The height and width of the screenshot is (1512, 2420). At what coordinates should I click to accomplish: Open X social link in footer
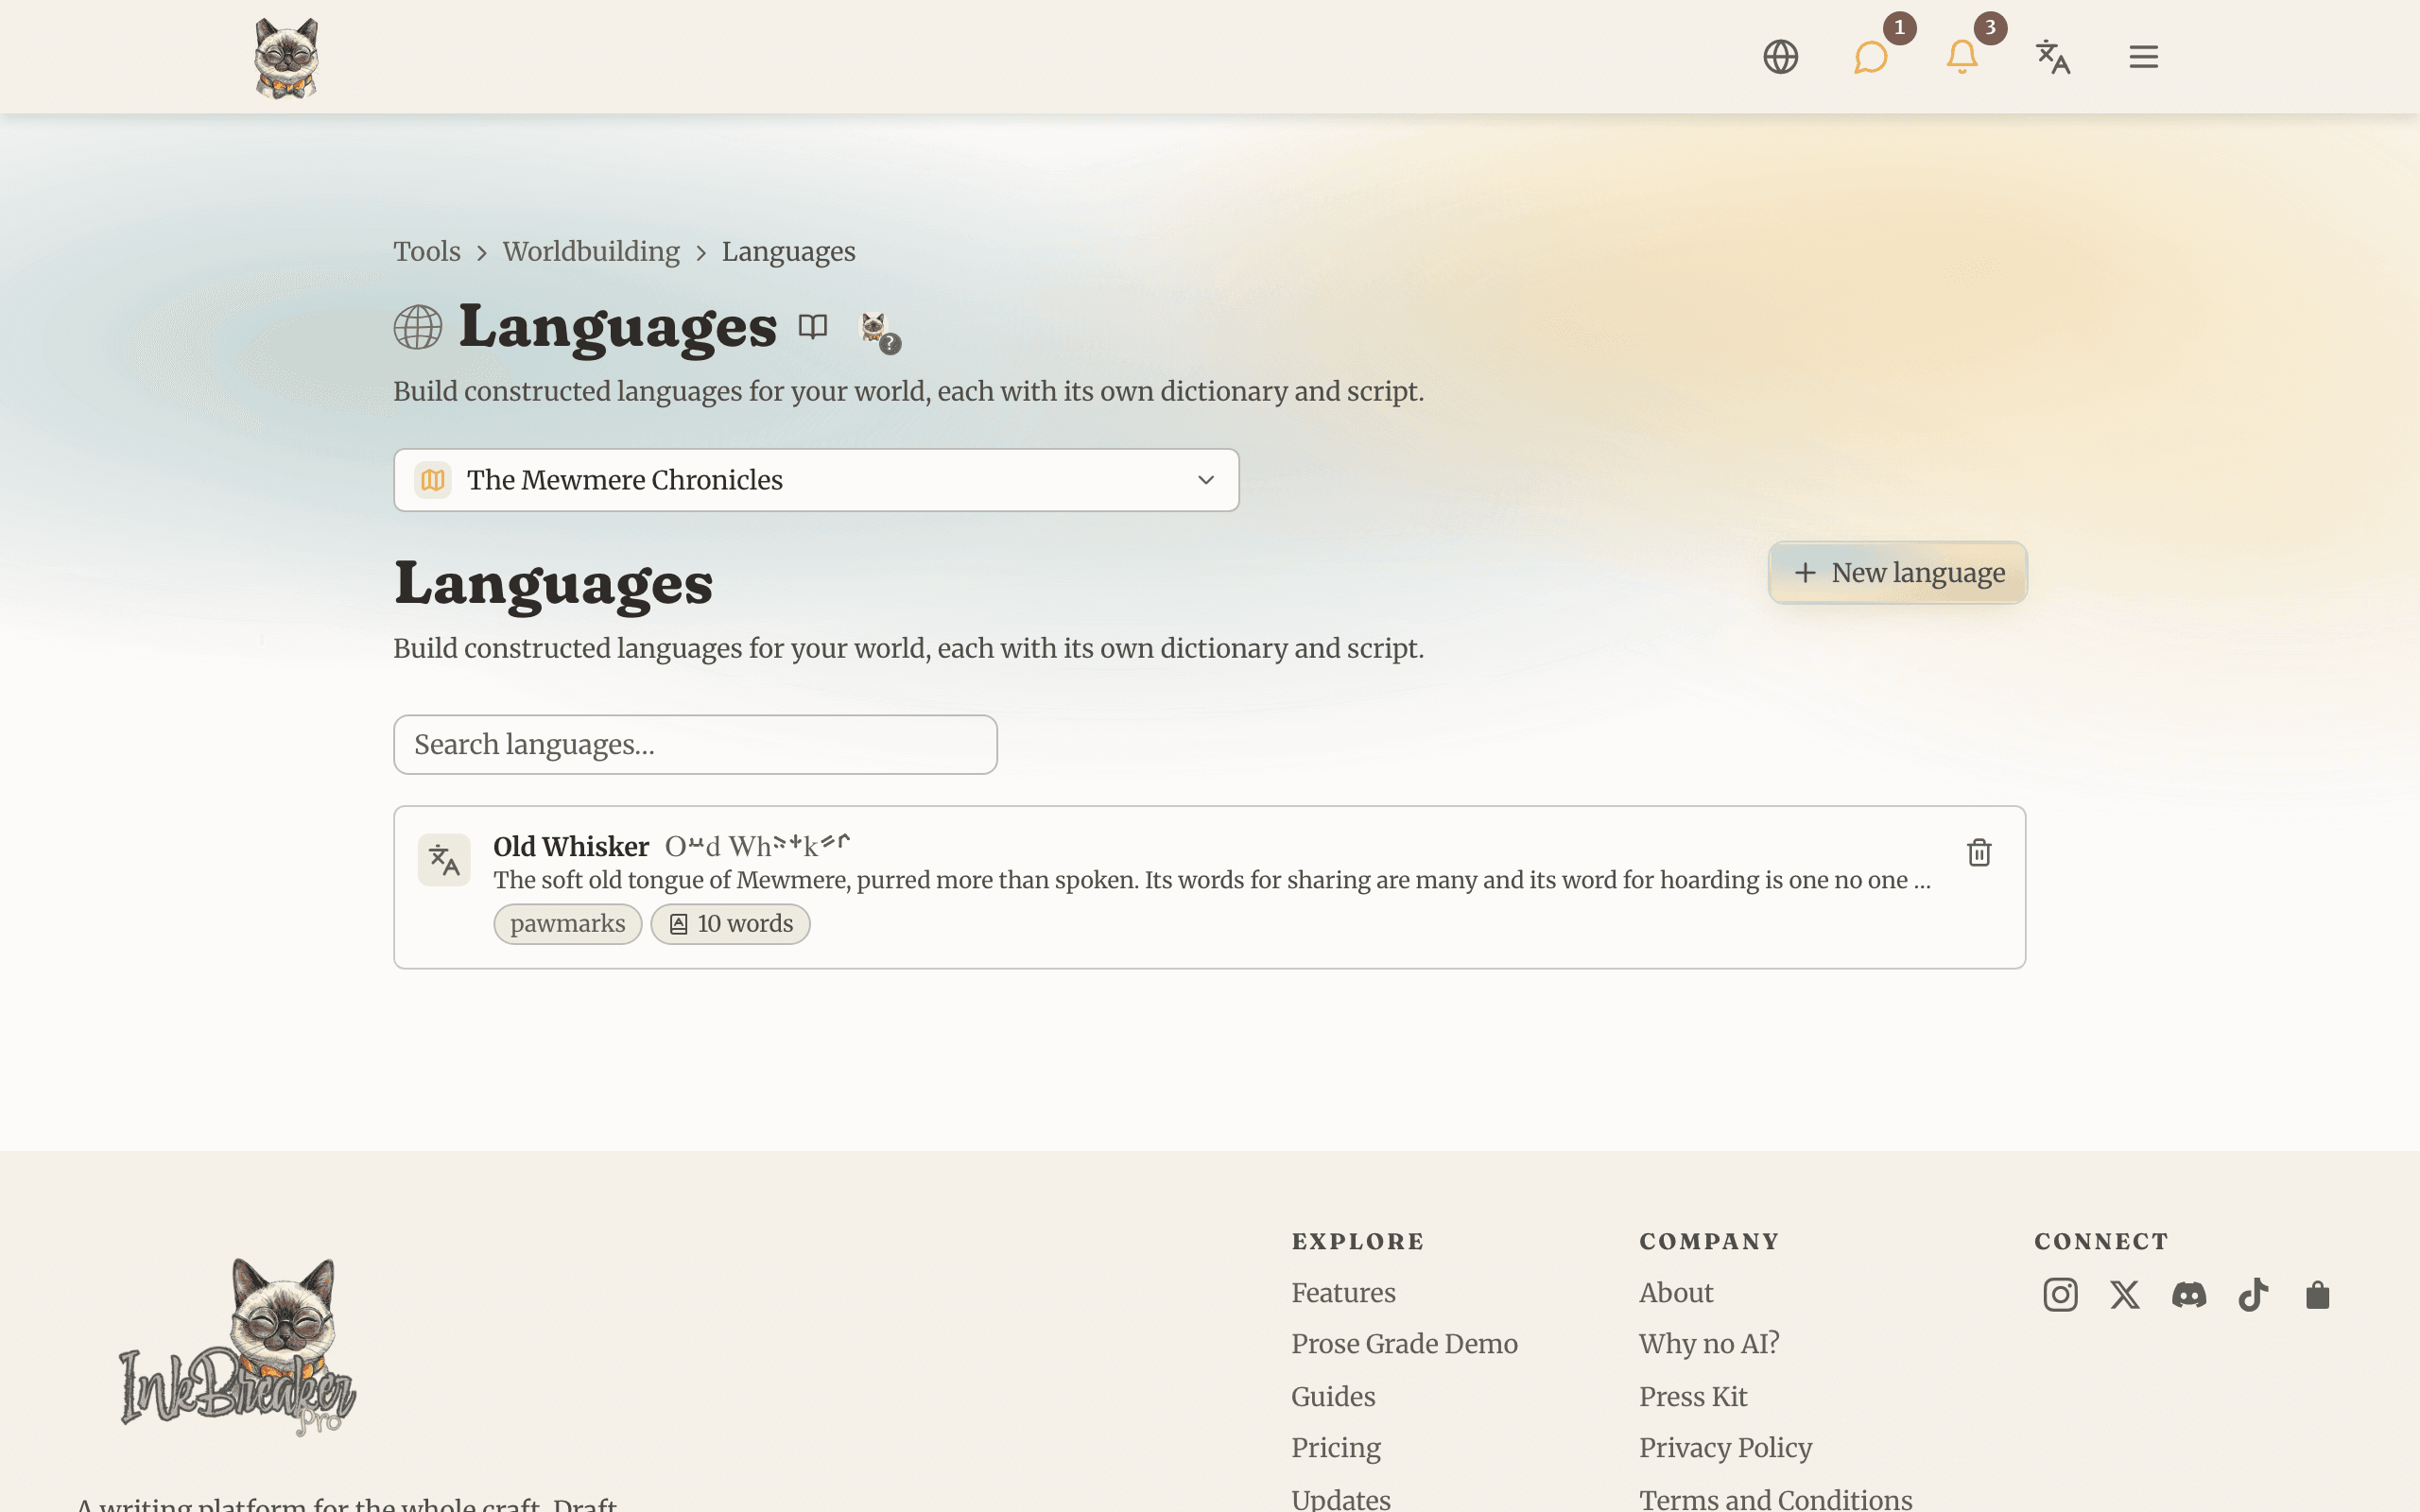(2124, 1295)
